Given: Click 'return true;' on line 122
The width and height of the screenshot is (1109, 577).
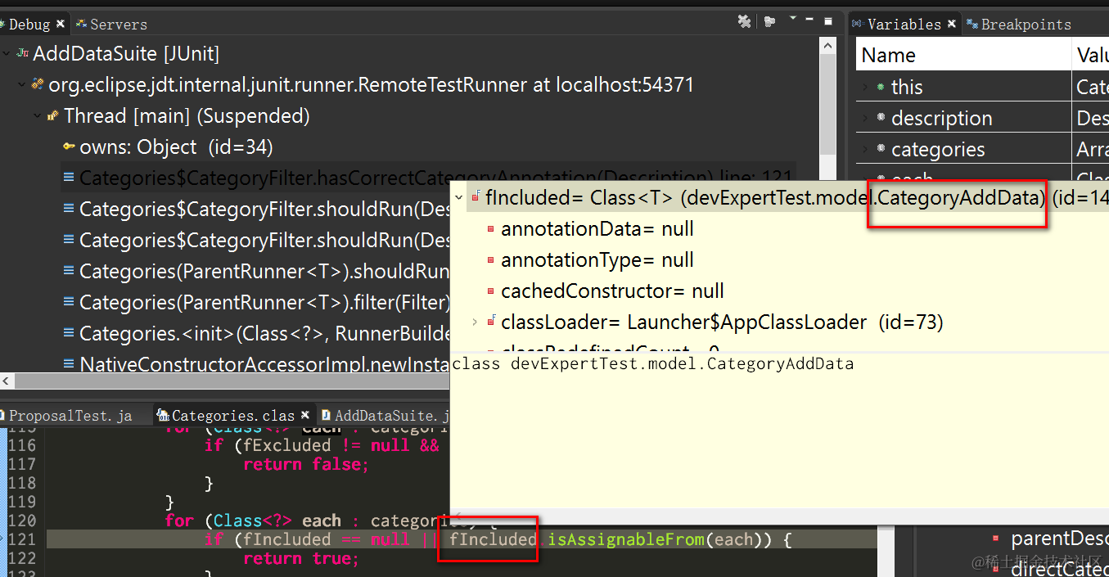Looking at the screenshot, I should tap(301, 559).
